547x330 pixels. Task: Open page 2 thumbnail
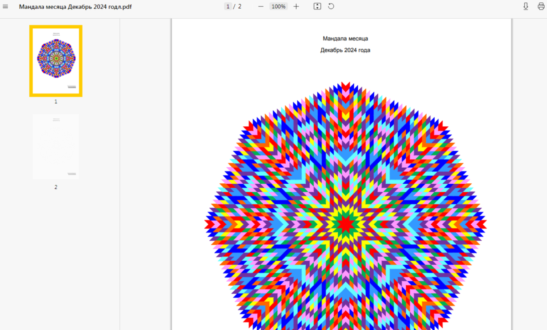coord(56,146)
